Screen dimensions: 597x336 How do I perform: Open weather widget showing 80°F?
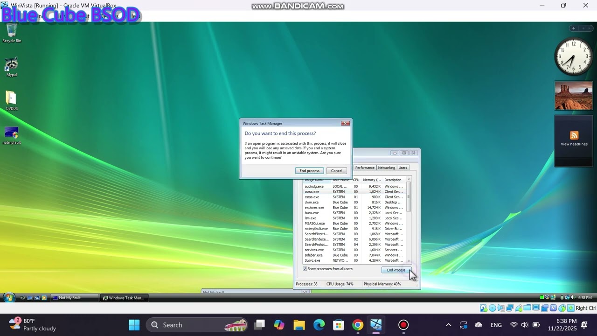point(33,325)
